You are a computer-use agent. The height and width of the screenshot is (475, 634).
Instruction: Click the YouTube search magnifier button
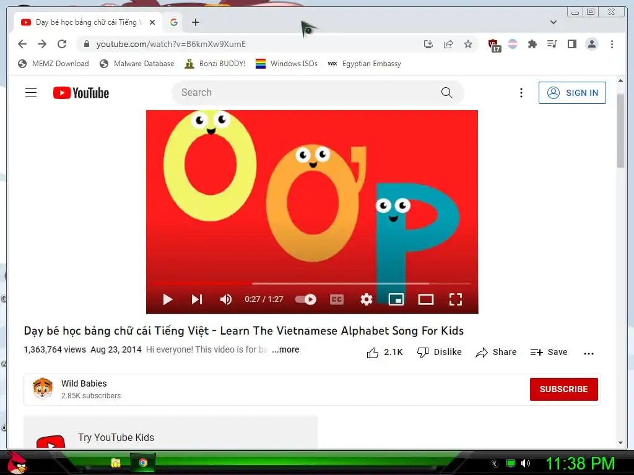(447, 93)
